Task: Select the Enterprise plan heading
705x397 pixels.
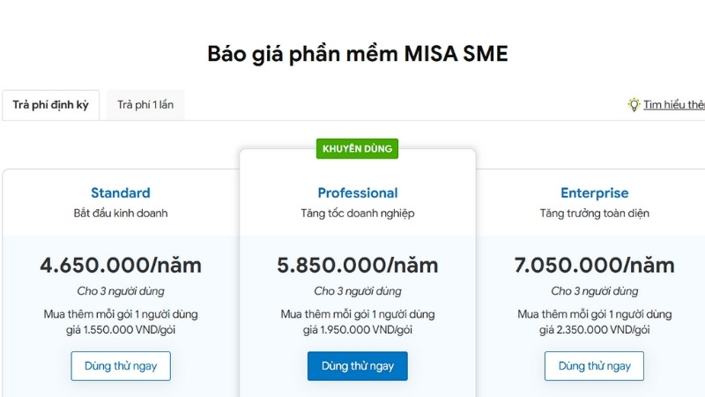Action: click(595, 193)
